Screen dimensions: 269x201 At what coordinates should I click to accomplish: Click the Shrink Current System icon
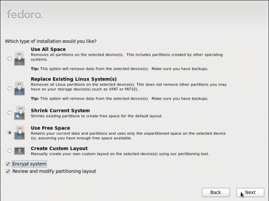click(x=19, y=113)
